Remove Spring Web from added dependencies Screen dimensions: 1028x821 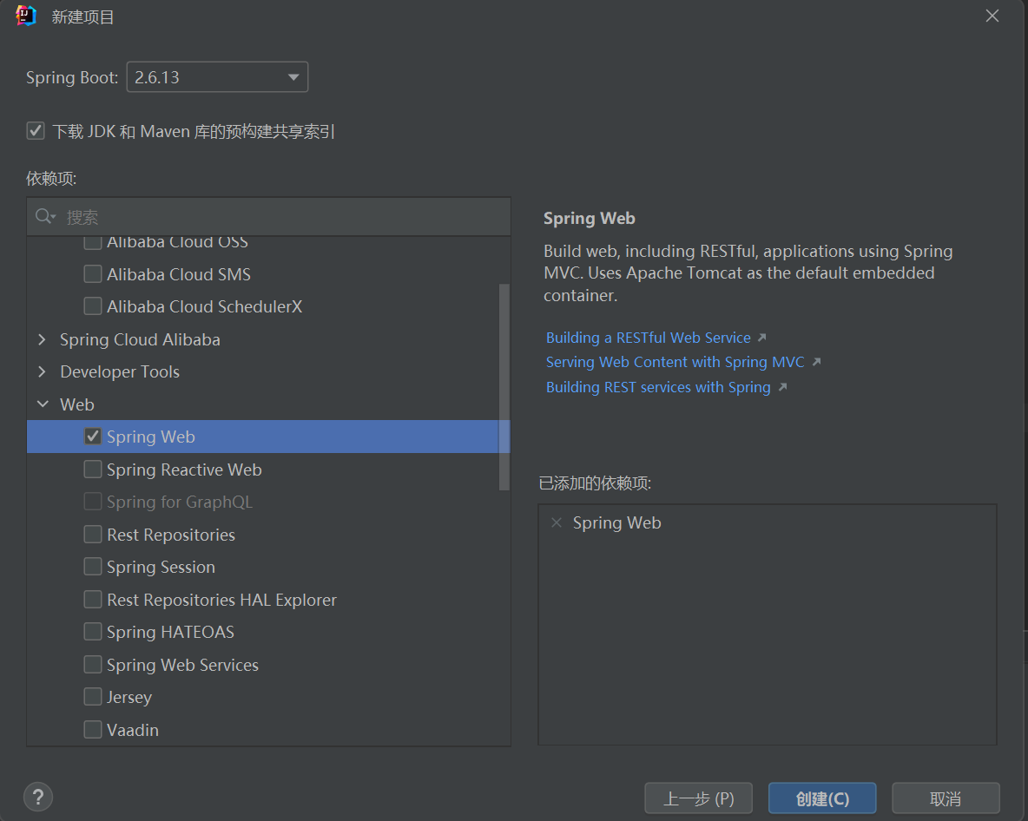(x=557, y=522)
